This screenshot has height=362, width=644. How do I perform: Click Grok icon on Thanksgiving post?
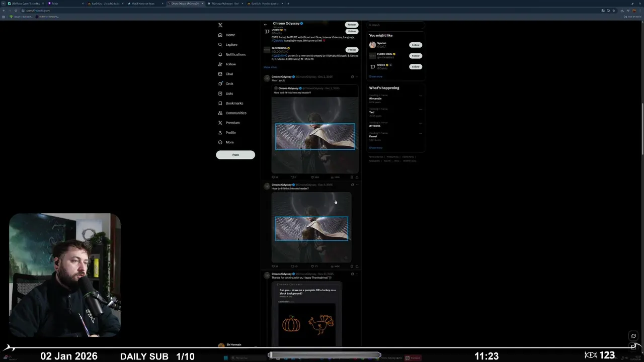tap(352, 274)
